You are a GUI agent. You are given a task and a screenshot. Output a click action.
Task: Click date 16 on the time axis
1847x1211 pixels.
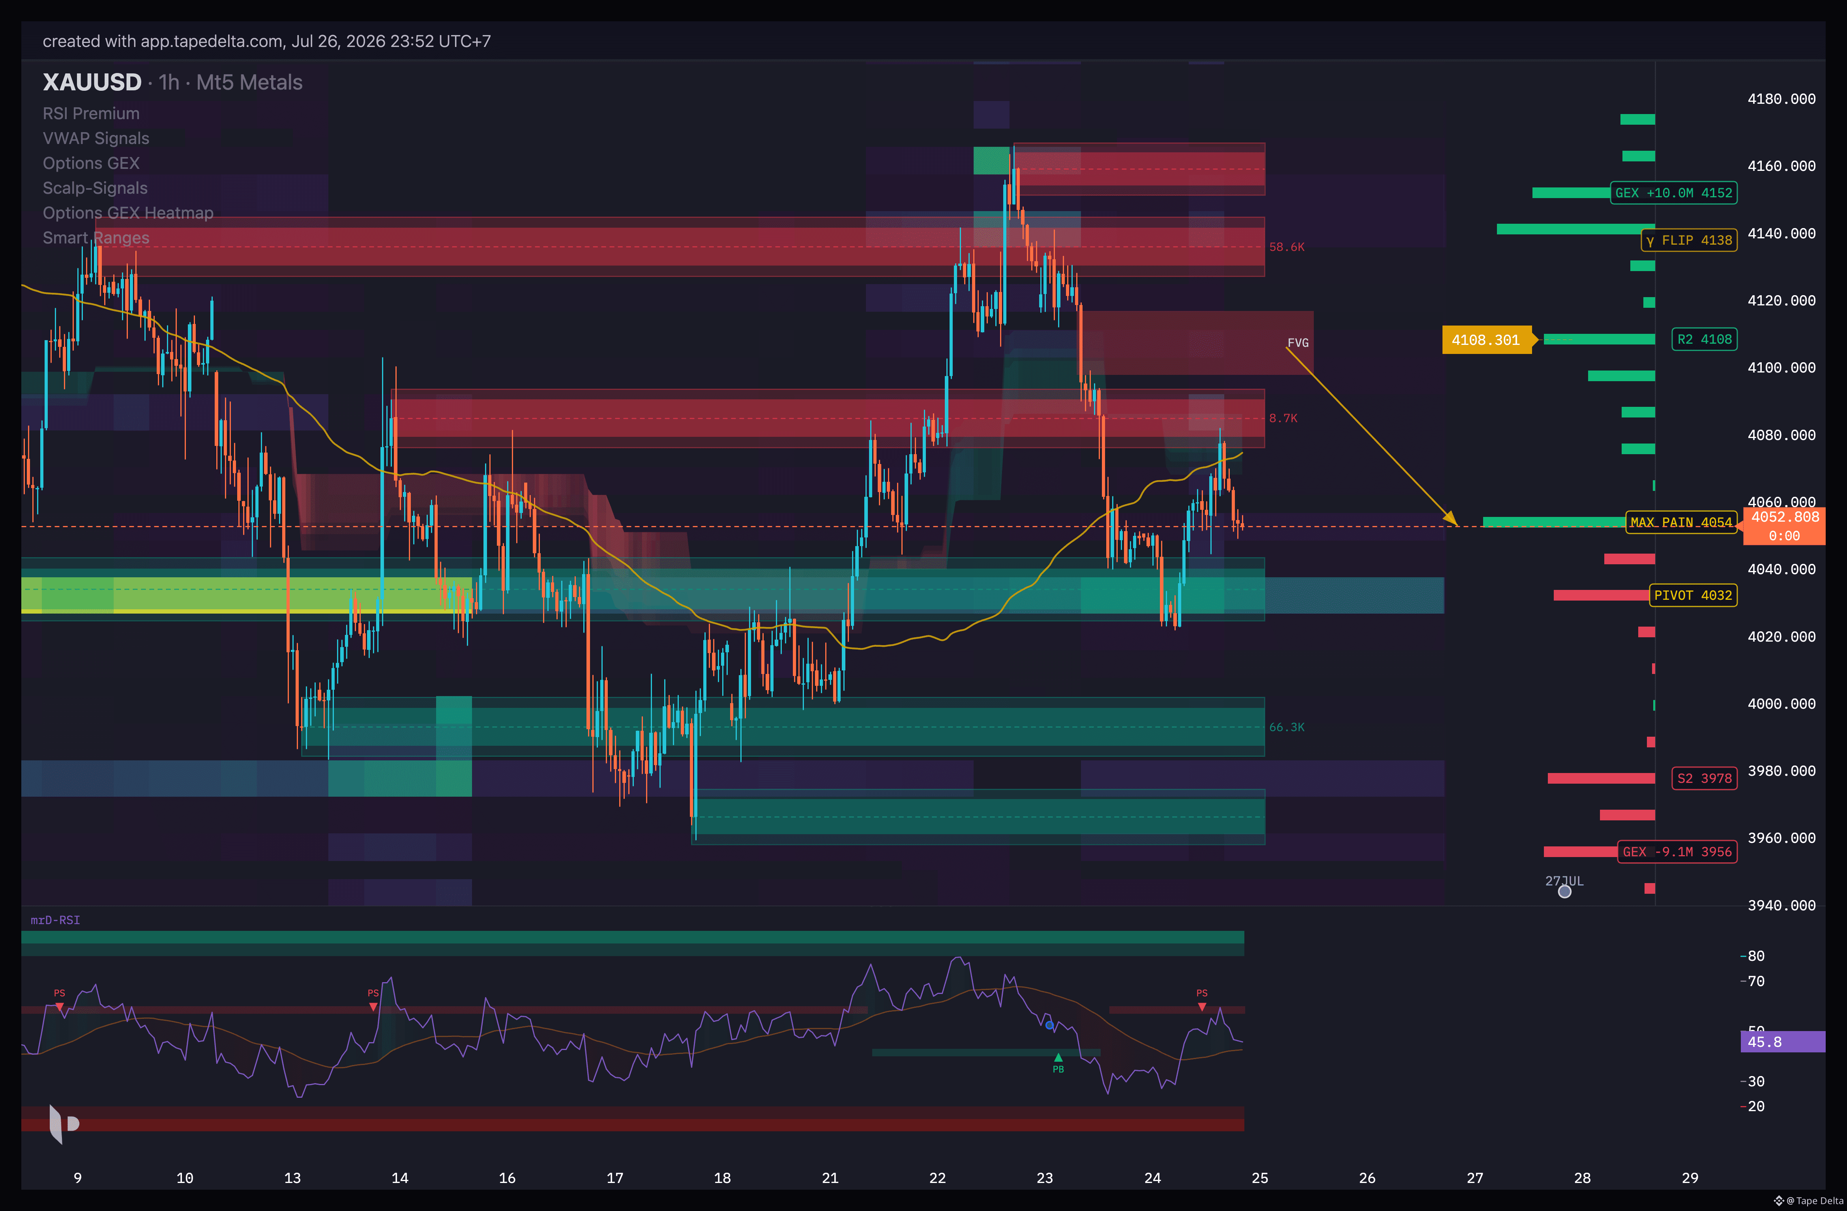[508, 1177]
